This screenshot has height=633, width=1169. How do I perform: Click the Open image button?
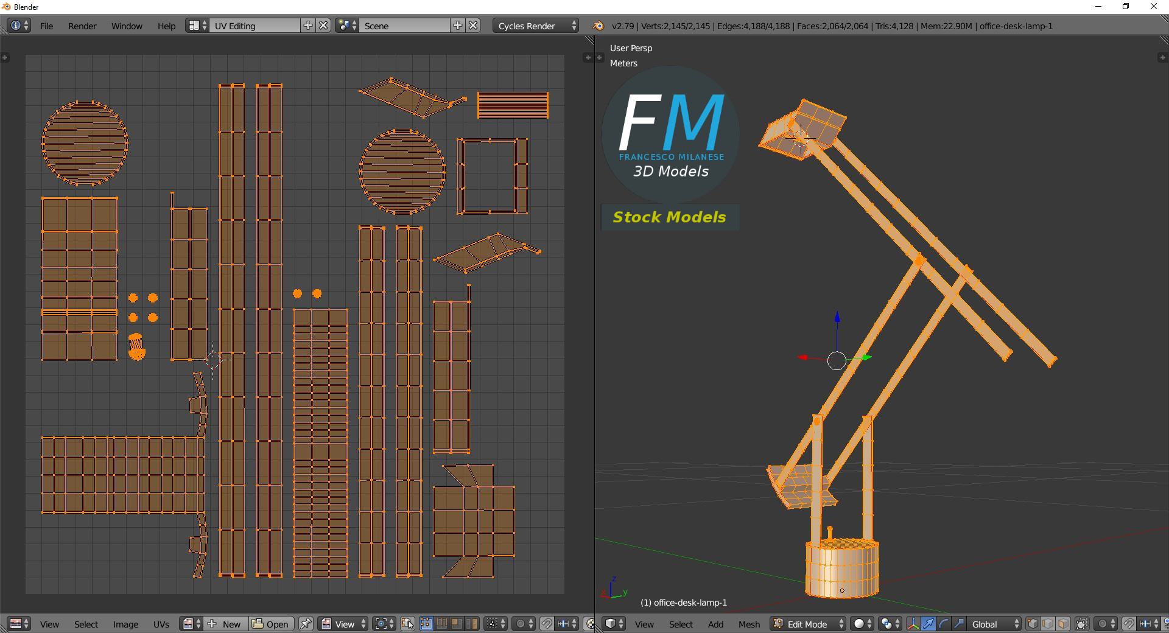pyautogui.click(x=271, y=624)
